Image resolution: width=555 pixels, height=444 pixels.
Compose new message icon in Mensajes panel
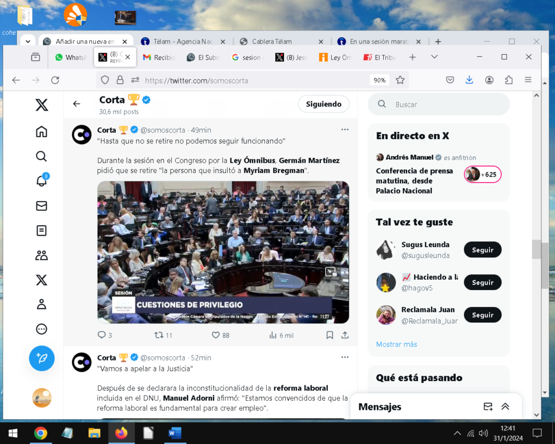(488, 407)
